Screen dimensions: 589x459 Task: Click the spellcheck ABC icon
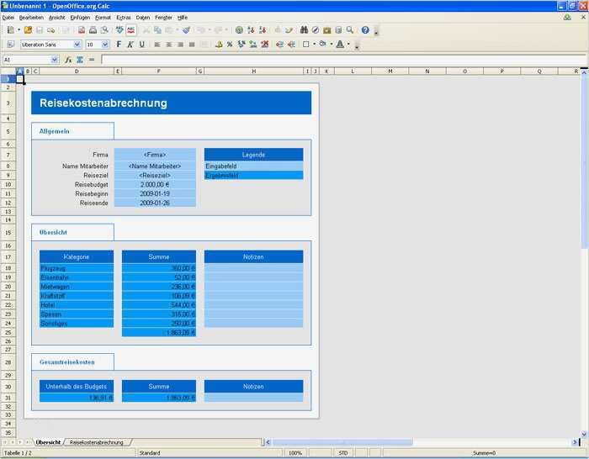130,29
